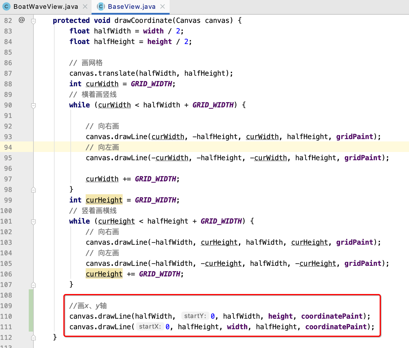The height and width of the screenshot is (348, 409).
Task: Click coordinatePaint on line 110
Action: click(x=332, y=316)
